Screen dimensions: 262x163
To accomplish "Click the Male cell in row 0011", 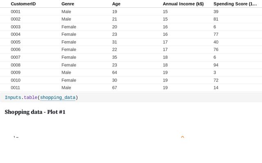I will click(x=66, y=88).
